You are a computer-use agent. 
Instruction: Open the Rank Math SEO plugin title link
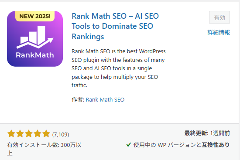[115, 26]
